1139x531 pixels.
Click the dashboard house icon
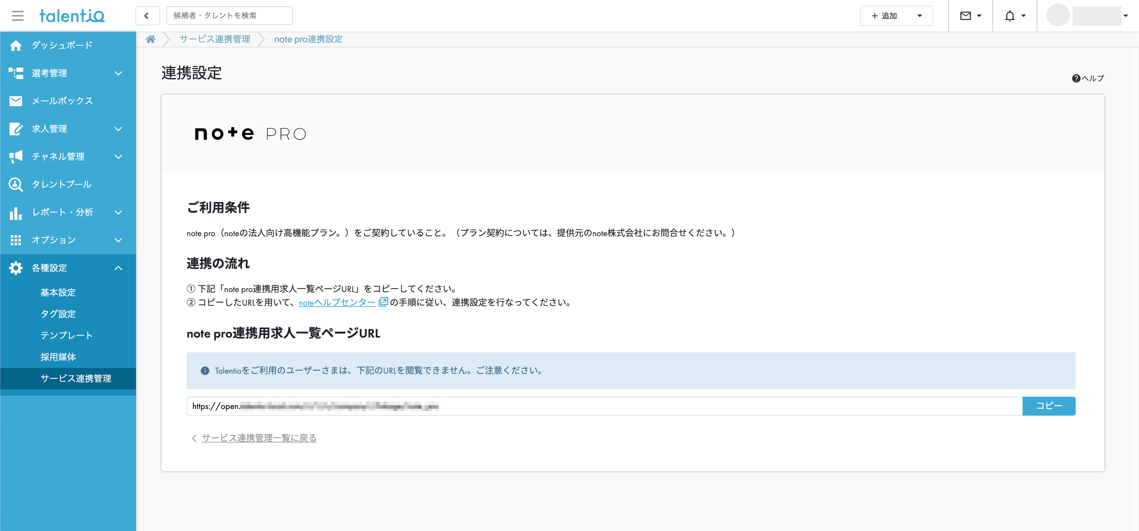[16, 46]
